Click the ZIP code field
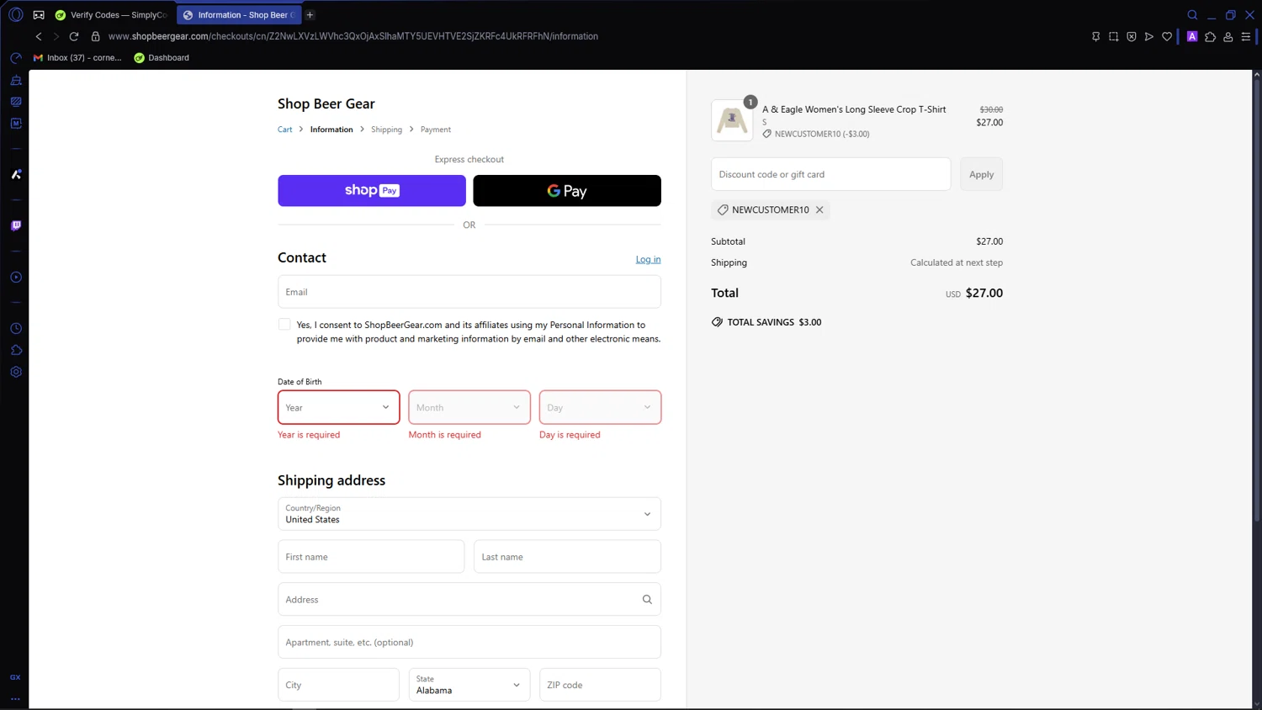The width and height of the screenshot is (1262, 710). [600, 685]
